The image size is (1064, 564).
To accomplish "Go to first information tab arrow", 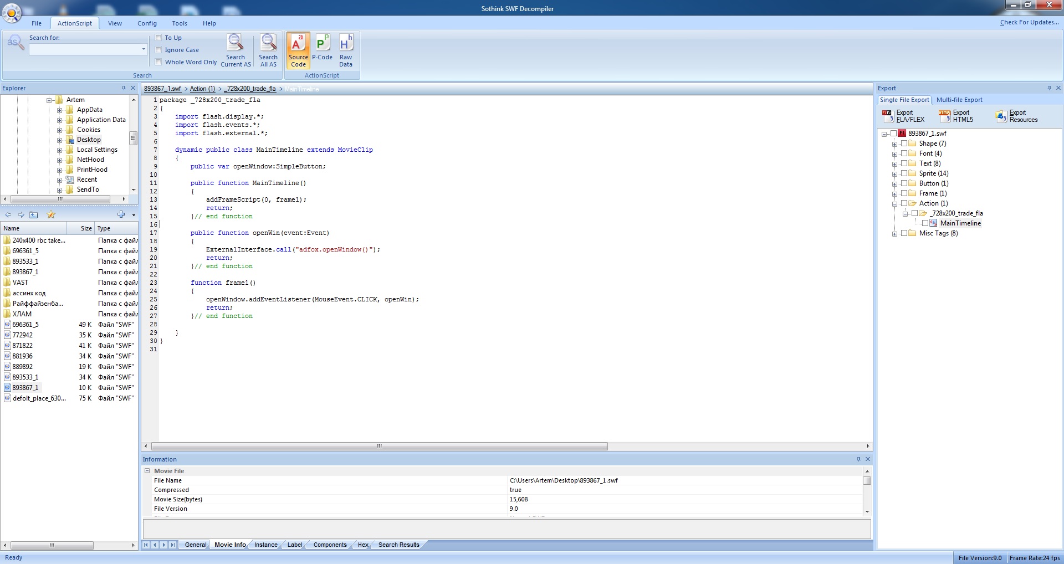I will (146, 545).
